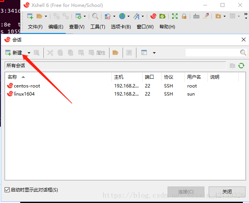The image size is (249, 203).
Task: Select the centos-root session row
Action: [125, 86]
